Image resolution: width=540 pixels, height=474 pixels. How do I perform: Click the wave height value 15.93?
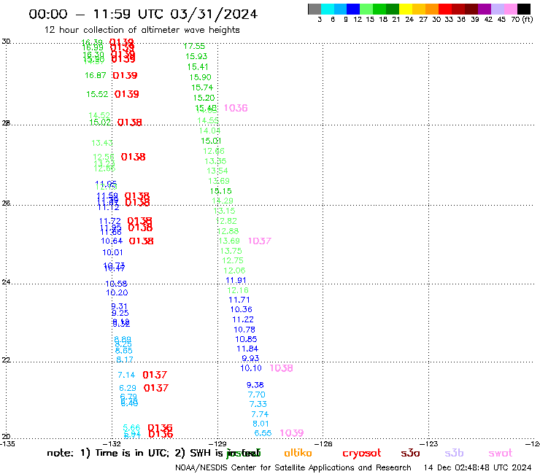click(x=196, y=56)
